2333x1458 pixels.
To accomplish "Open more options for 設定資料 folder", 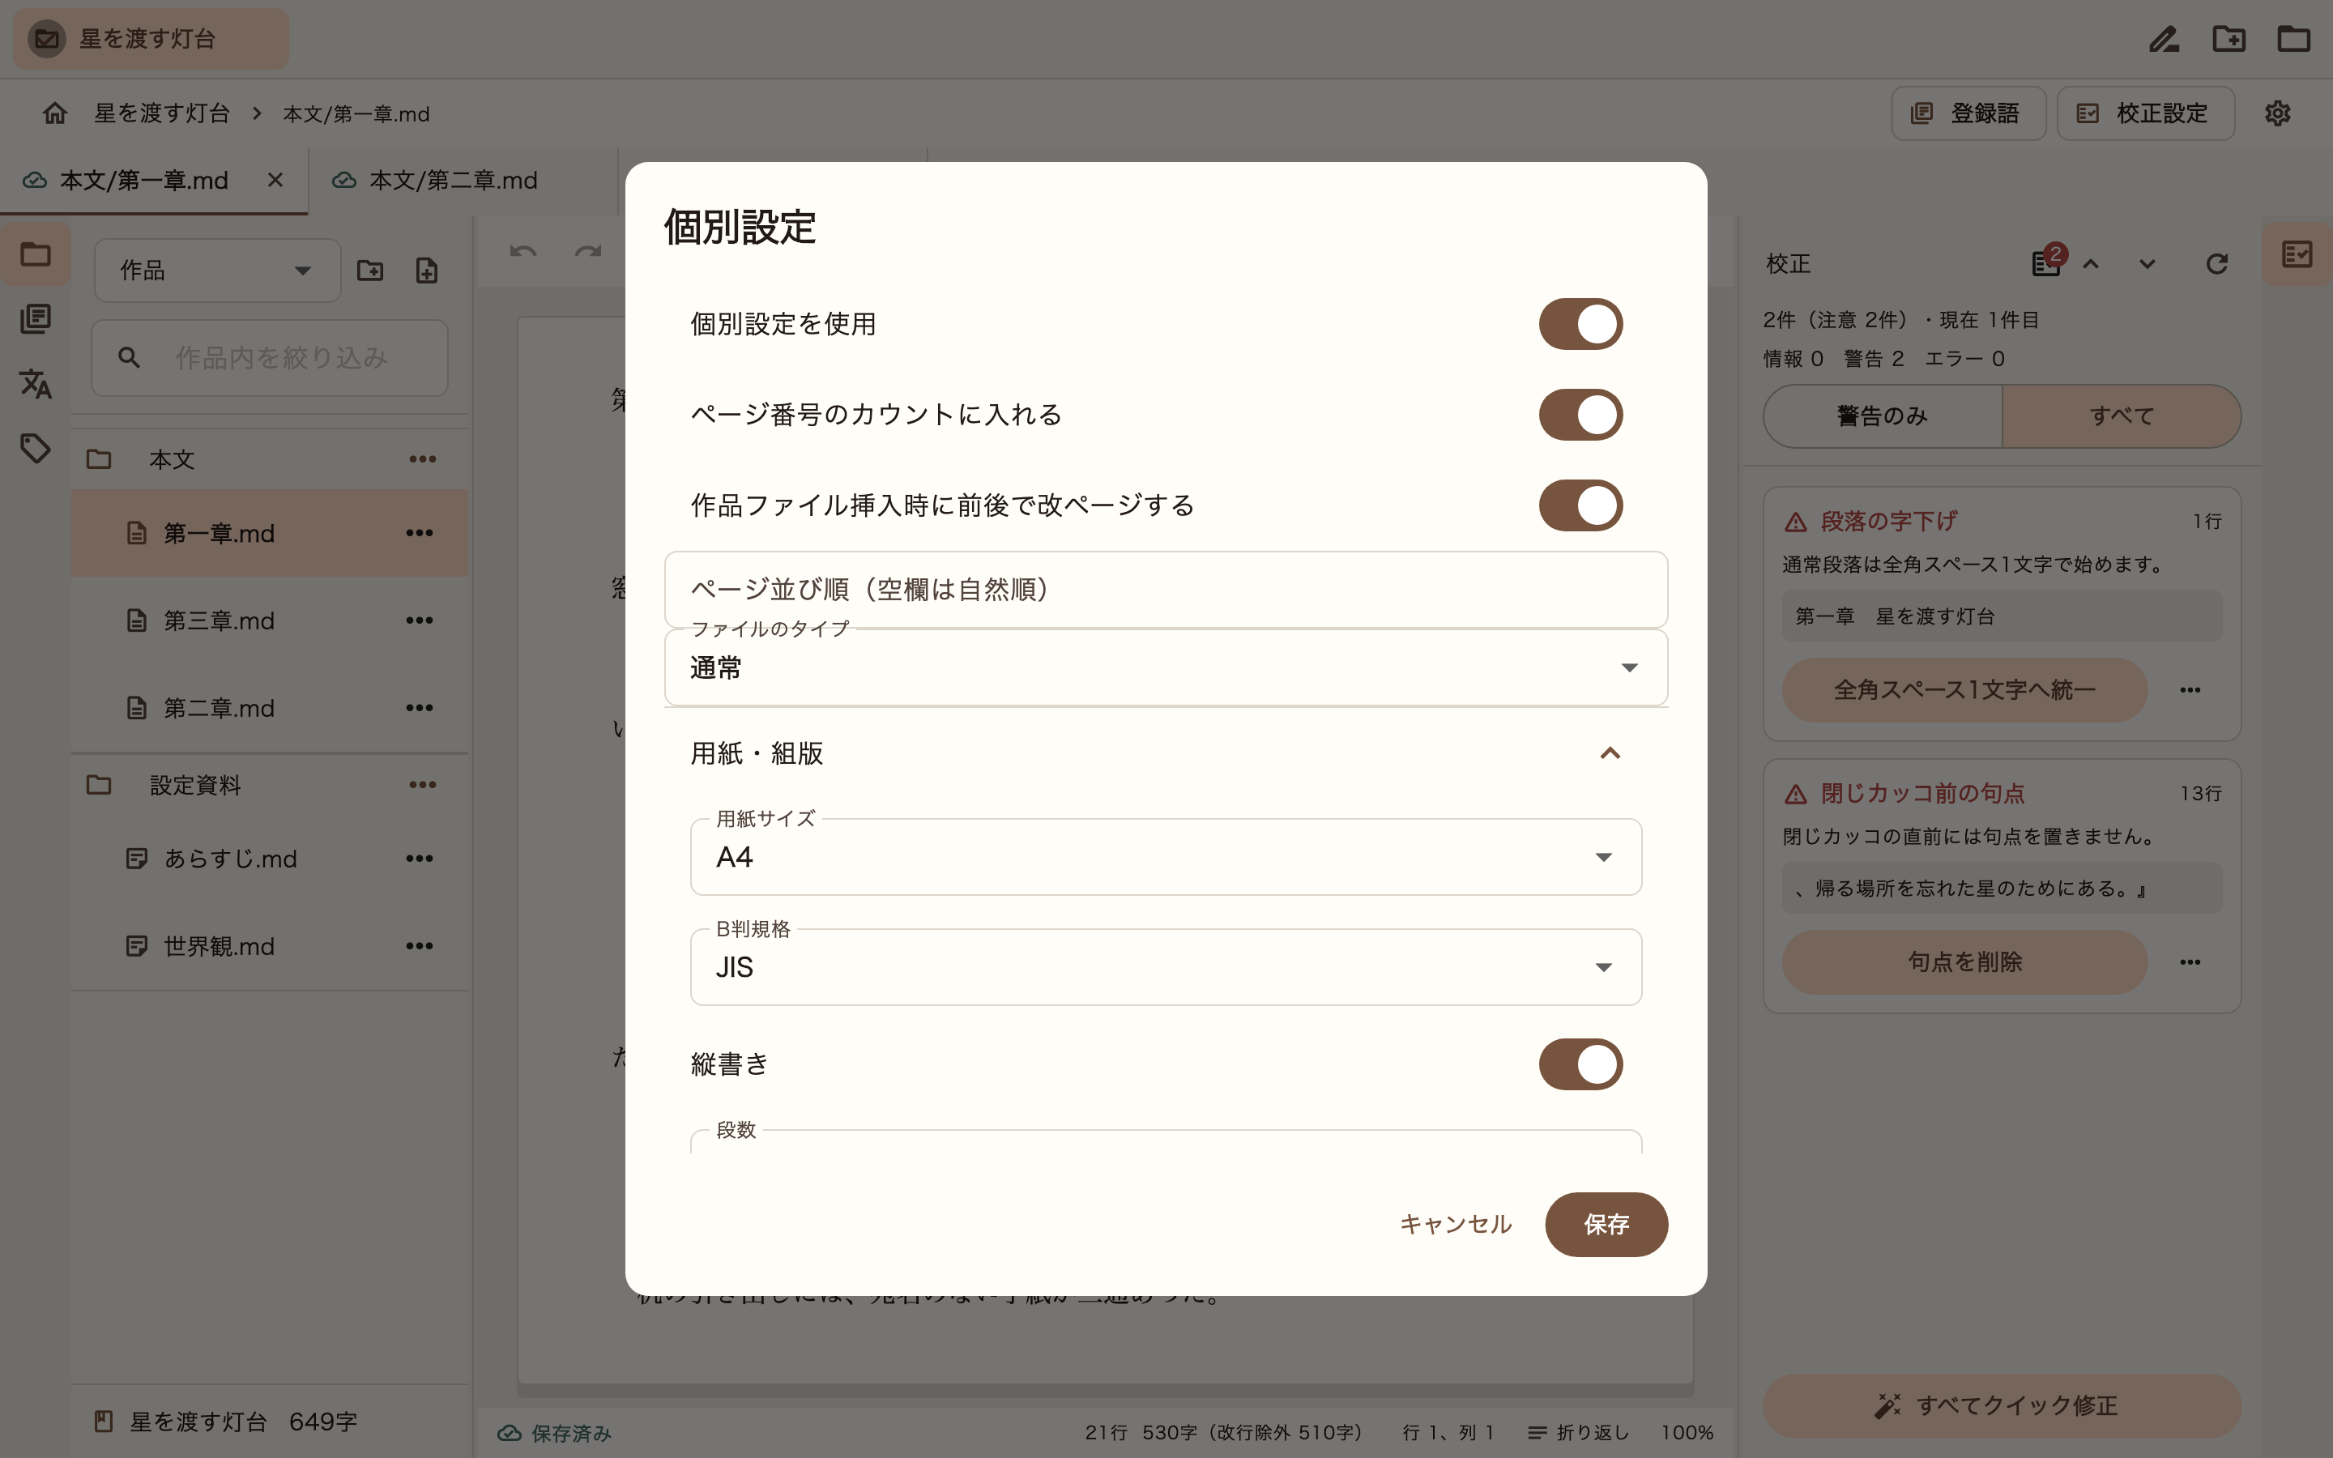I will [x=422, y=785].
